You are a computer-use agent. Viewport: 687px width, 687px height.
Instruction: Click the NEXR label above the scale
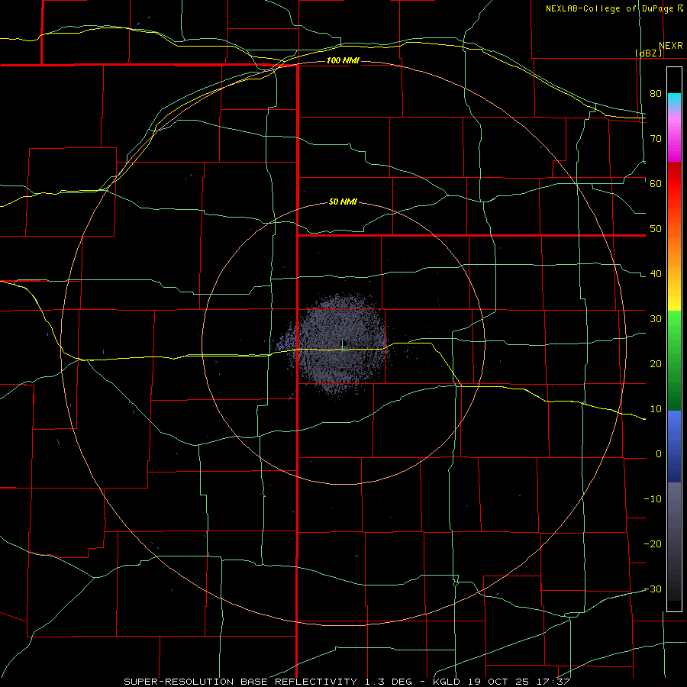[671, 46]
